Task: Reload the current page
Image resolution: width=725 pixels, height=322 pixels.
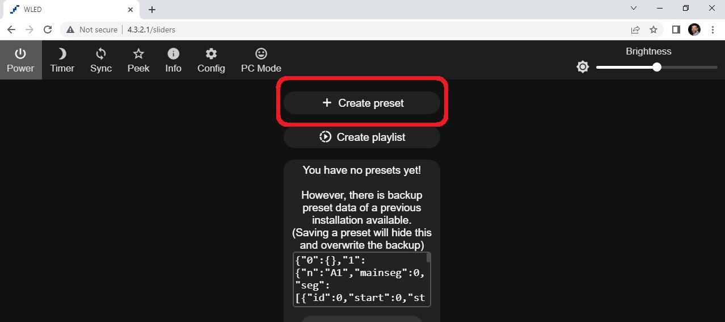Action: [48, 30]
